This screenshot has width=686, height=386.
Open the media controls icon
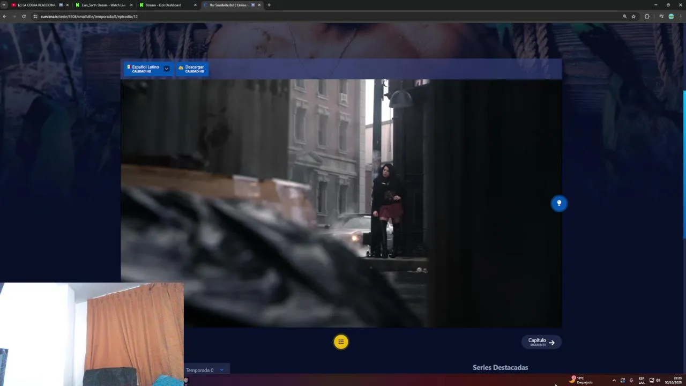click(661, 17)
